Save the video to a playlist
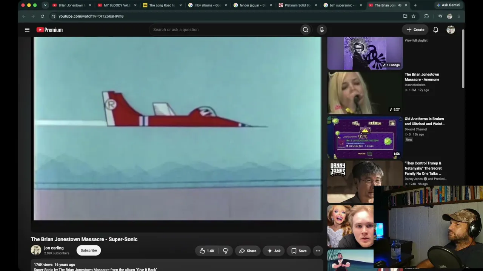The image size is (483, 271). pyautogui.click(x=299, y=251)
